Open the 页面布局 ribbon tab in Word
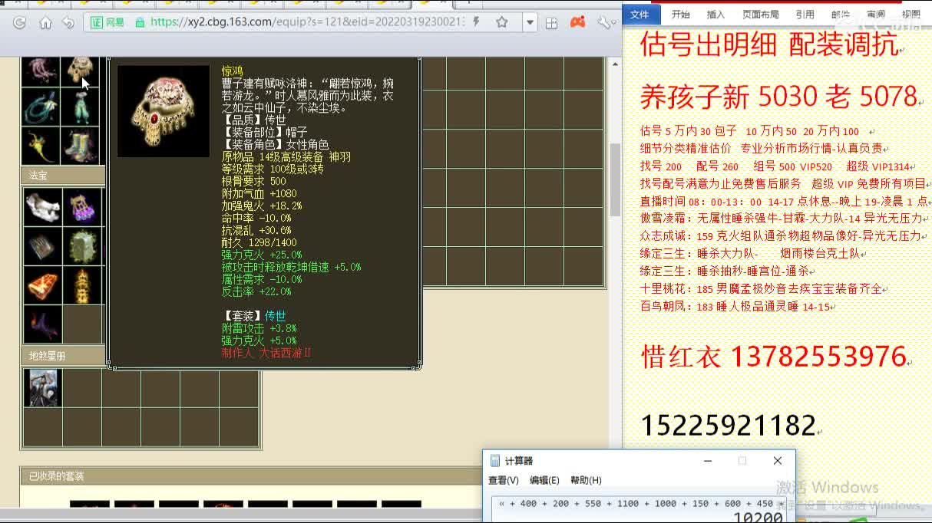The height and width of the screenshot is (523, 932). [761, 14]
